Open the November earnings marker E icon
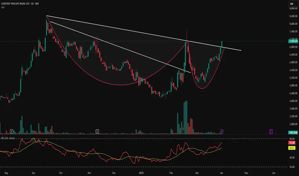Viewport: 299px width, 176px height. [x=97, y=131]
